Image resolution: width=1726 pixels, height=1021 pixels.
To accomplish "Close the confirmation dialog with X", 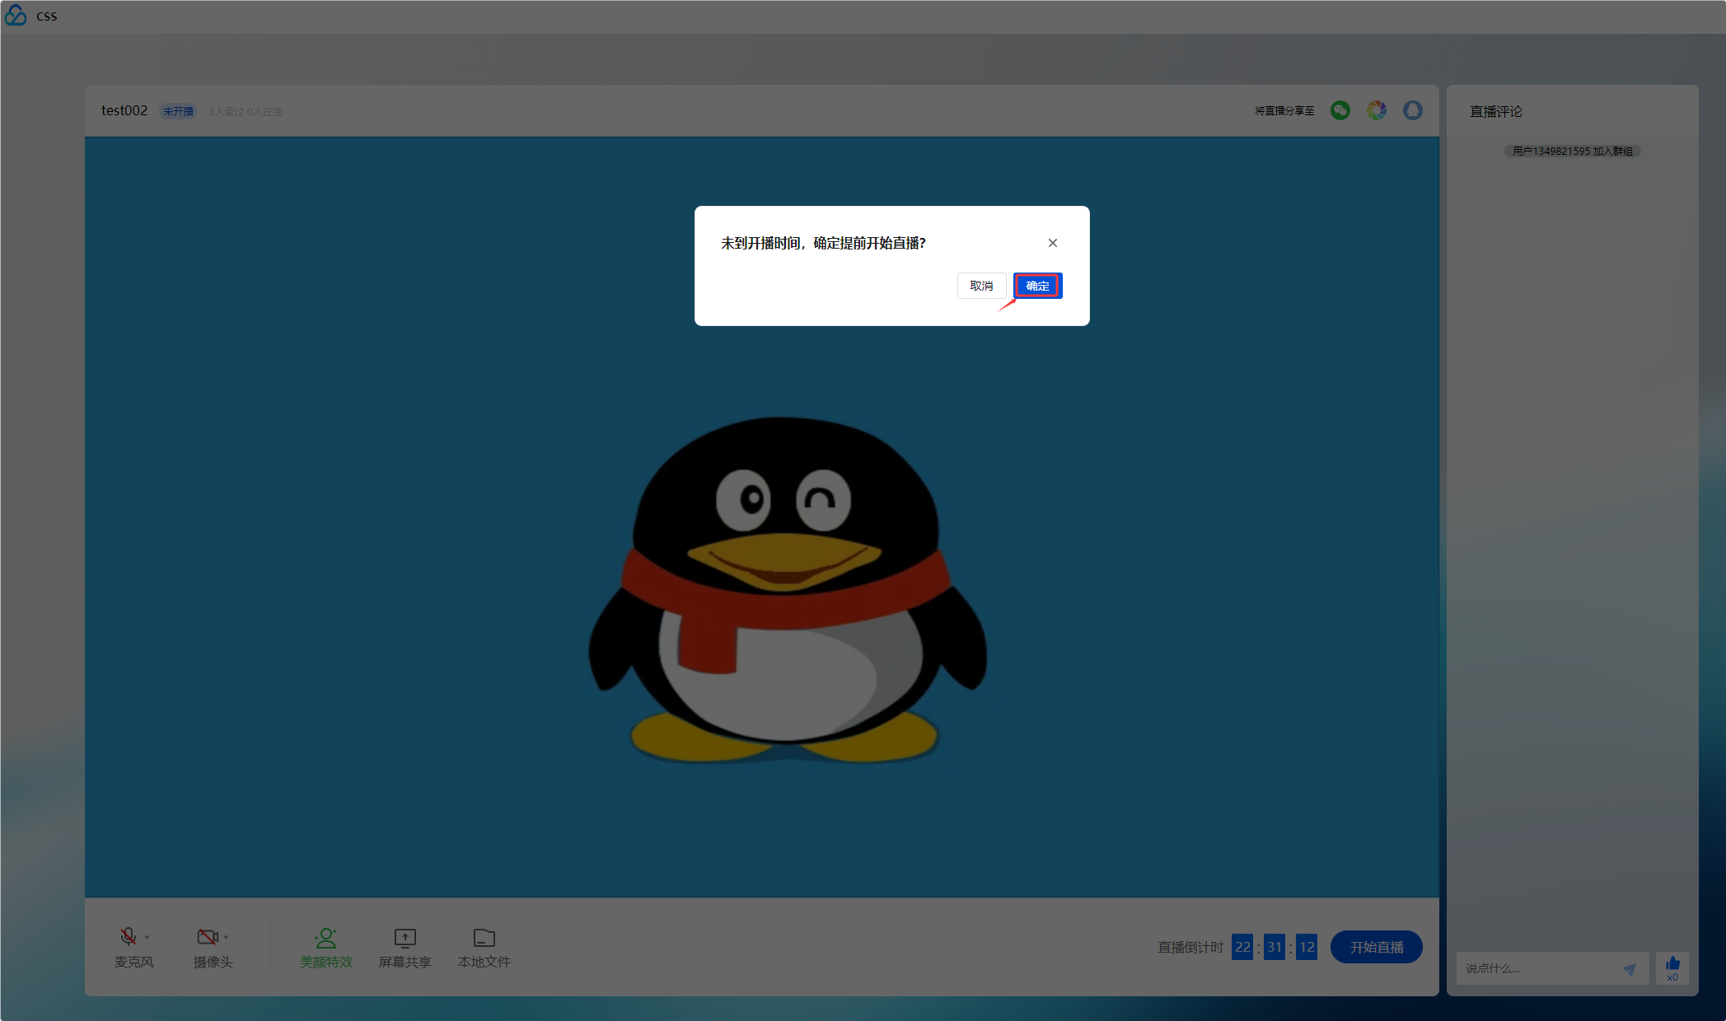I will pos(1052,243).
